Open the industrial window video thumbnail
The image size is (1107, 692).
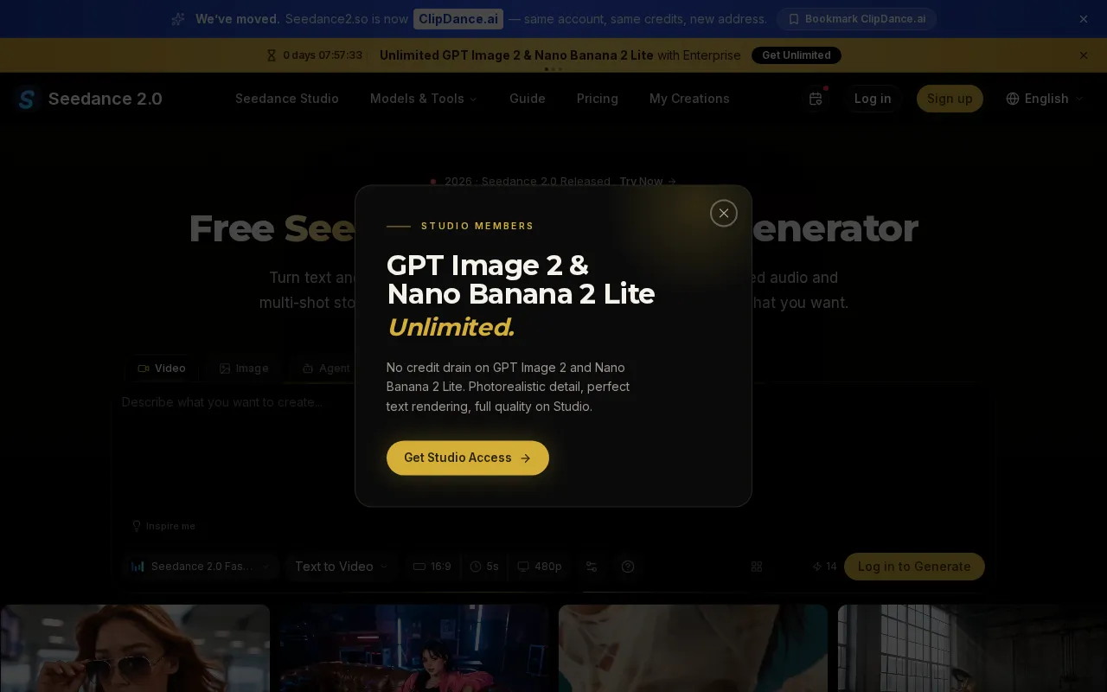point(972,649)
